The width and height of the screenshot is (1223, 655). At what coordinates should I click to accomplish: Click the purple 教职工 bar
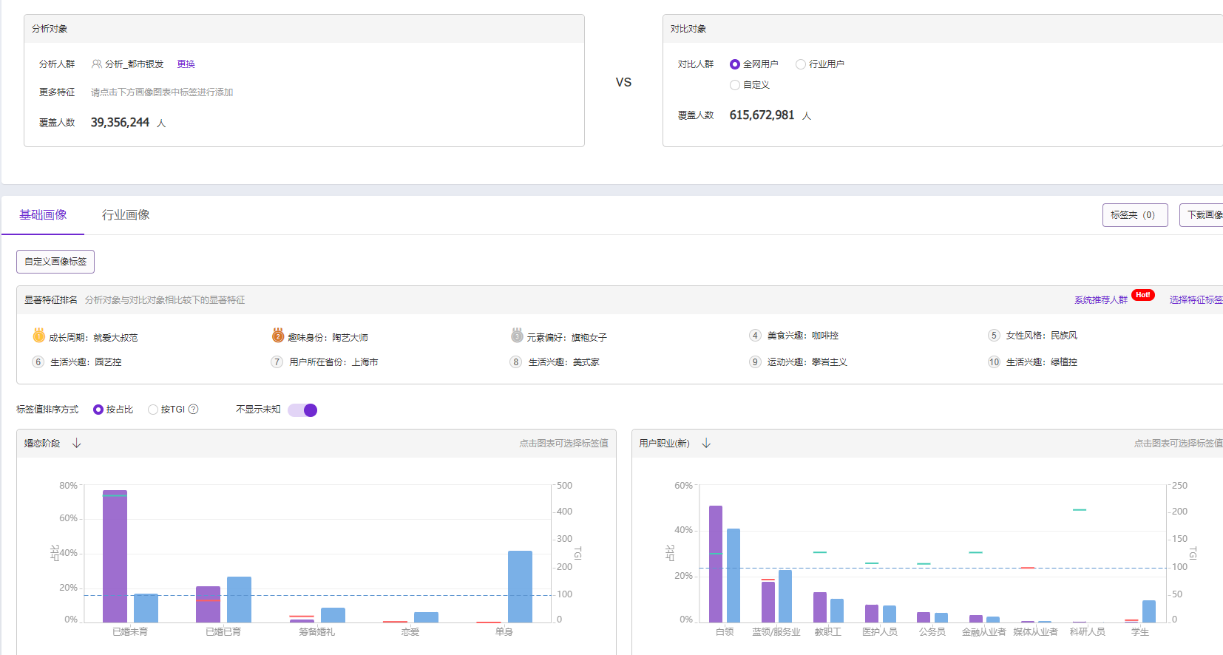pos(820,607)
